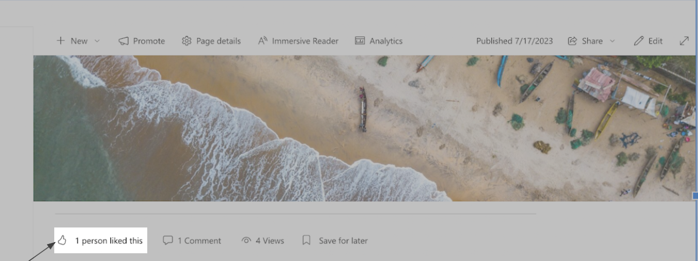The width and height of the screenshot is (698, 261).
Task: Toggle the thumbs-up like icon
Action: (x=63, y=240)
